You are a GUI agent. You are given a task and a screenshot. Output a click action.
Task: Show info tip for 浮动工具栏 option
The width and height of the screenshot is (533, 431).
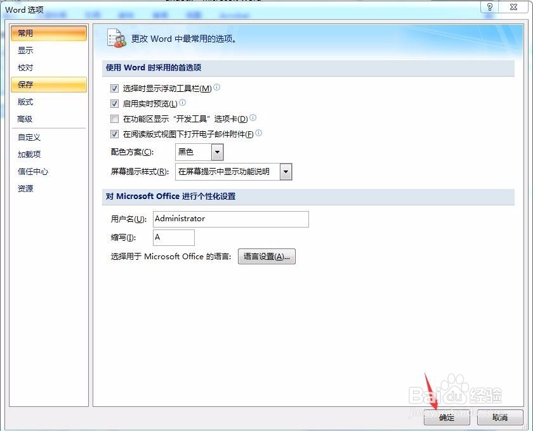[216, 87]
